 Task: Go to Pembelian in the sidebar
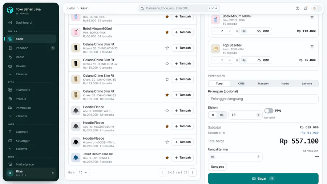(31, 108)
